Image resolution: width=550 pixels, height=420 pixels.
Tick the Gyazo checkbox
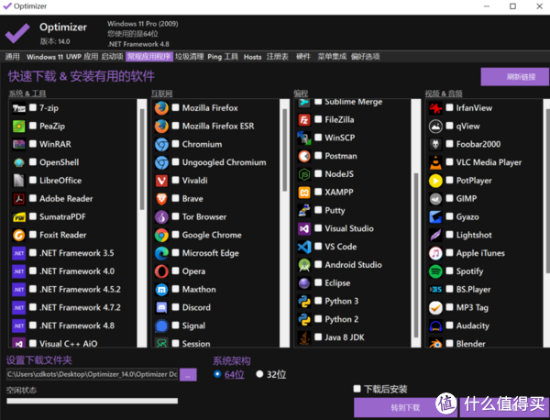450,216
